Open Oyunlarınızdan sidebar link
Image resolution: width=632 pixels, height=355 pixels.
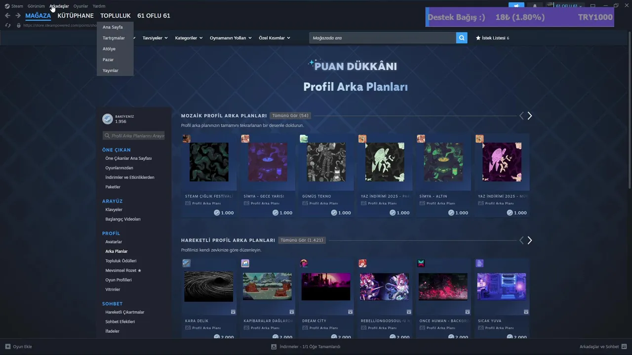click(119, 168)
